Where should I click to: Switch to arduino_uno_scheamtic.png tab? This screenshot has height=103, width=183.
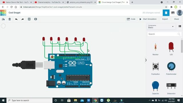(81, 2)
